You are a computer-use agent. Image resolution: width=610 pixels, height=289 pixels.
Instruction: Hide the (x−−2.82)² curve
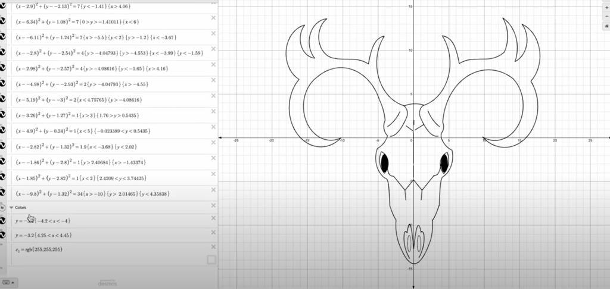click(2, 145)
